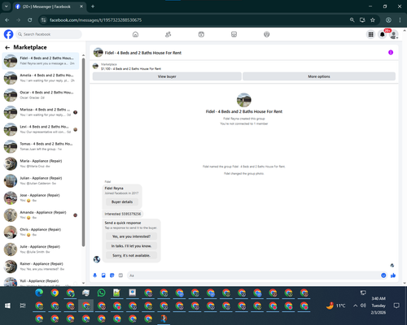Click the chat list scrollbar

pos(83,152)
